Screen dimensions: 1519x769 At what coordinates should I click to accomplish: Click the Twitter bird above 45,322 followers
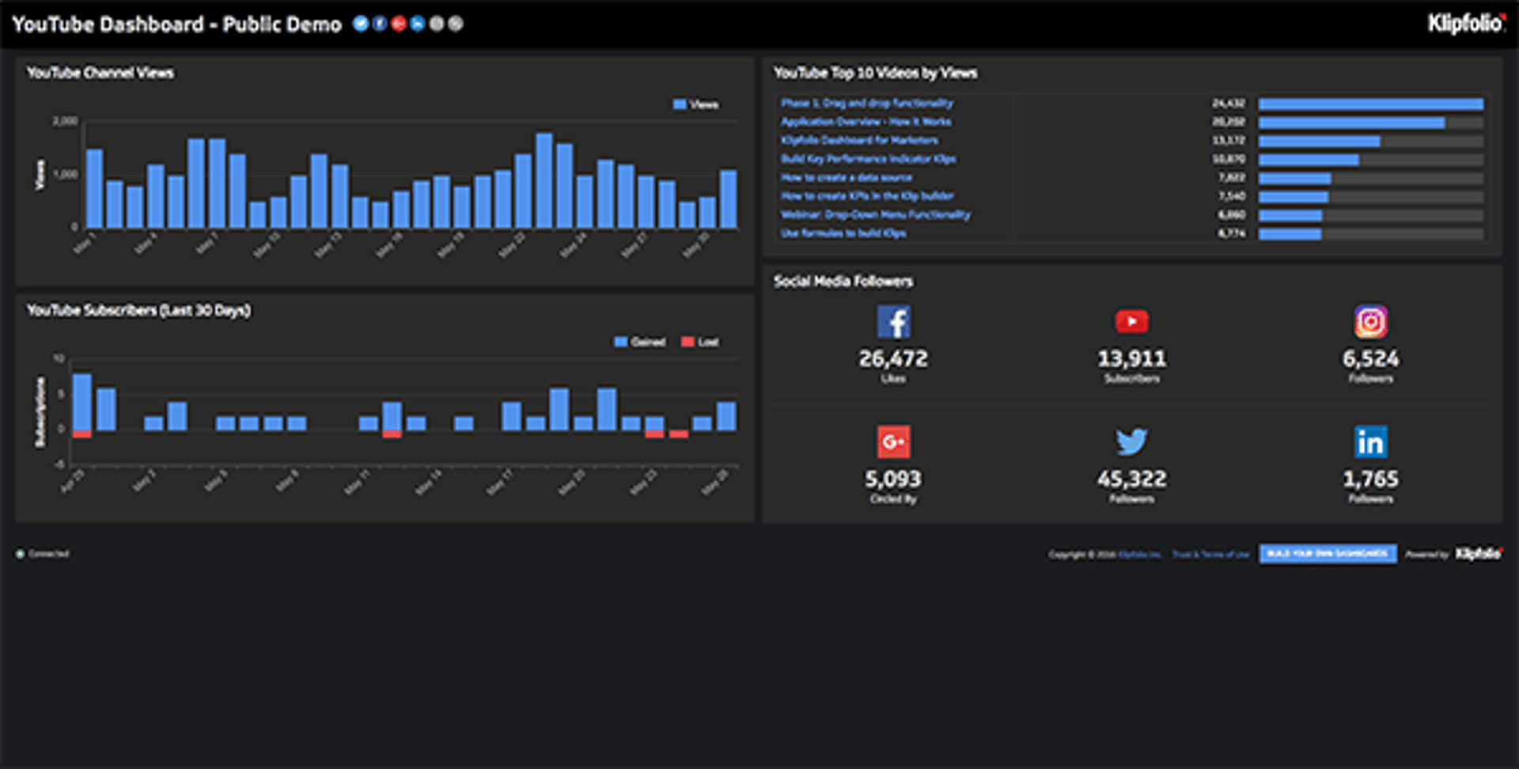pos(1131,441)
